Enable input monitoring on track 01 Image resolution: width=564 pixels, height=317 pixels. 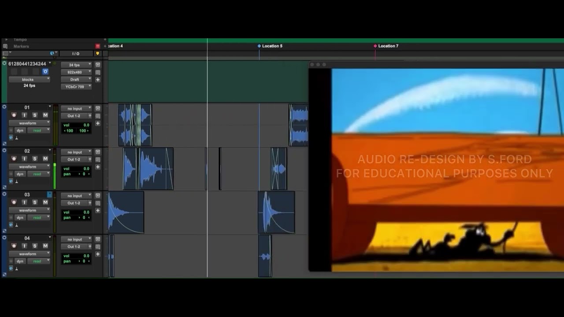click(24, 115)
